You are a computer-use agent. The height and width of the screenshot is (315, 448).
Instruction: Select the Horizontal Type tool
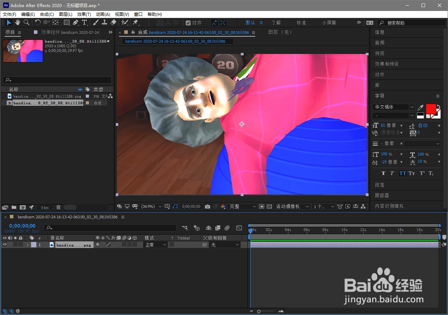(84, 23)
